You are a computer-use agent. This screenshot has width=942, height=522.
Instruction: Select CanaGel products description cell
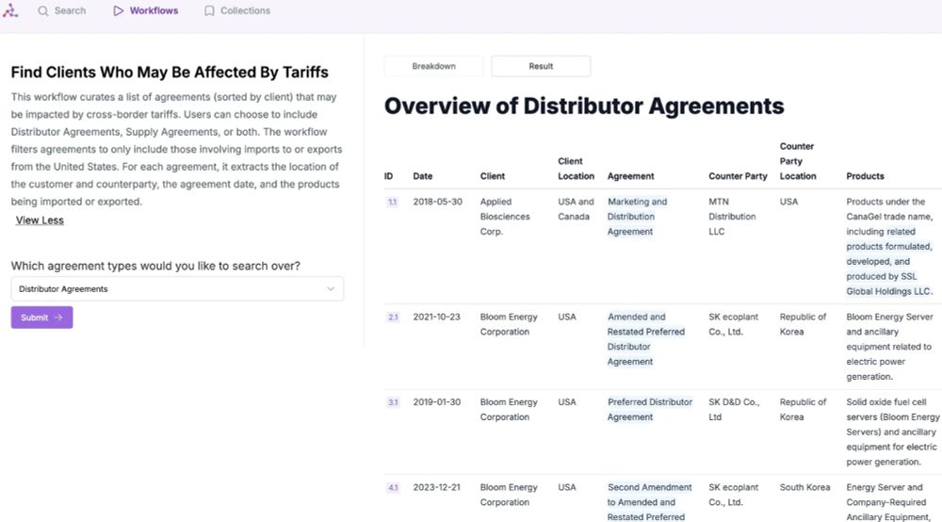pos(889,246)
